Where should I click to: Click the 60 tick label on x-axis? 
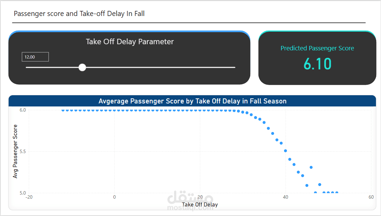click(x=371, y=197)
